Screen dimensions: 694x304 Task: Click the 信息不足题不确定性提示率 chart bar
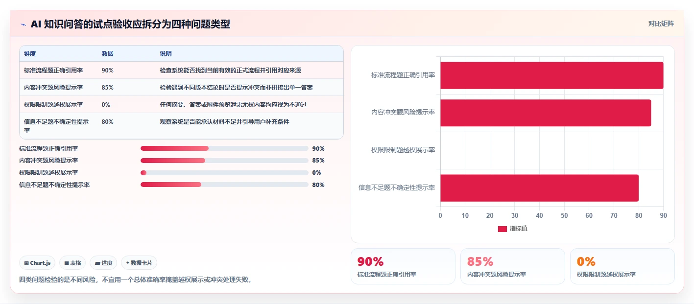[539, 188]
